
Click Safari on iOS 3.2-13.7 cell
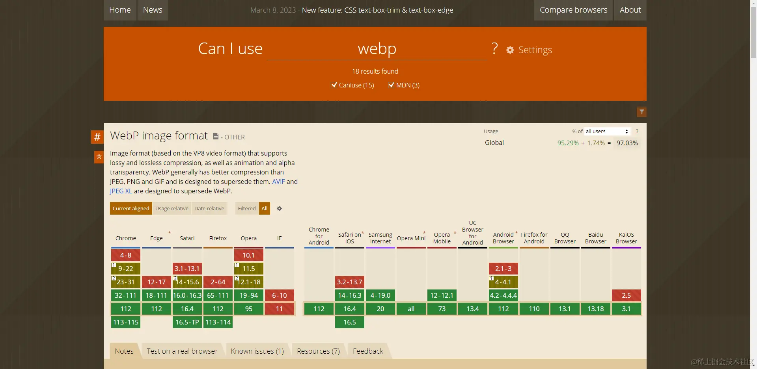[350, 282]
